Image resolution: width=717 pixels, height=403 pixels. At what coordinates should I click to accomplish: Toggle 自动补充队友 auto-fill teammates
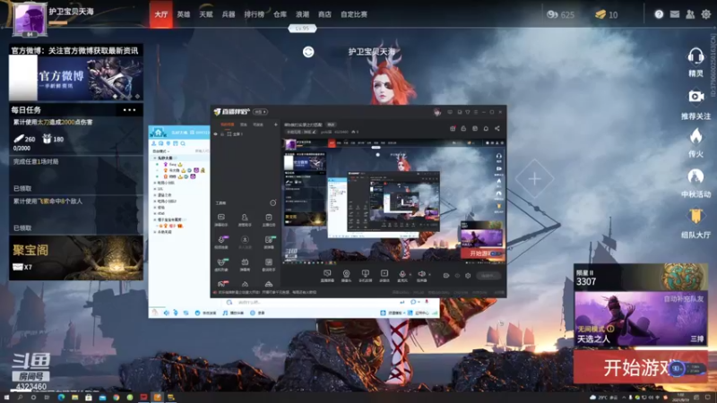tap(684, 299)
